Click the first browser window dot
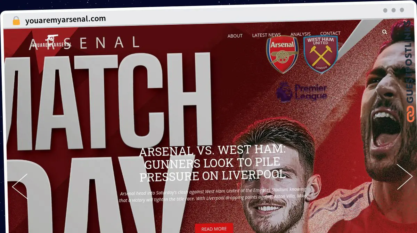Screen dimensions: 417x233 point(385,10)
